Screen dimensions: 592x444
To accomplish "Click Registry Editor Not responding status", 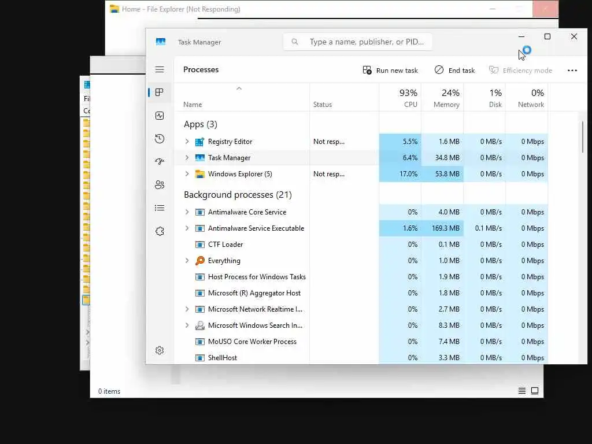I will click(329, 142).
